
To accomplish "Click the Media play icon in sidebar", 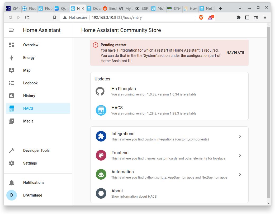I will [x=12, y=121].
